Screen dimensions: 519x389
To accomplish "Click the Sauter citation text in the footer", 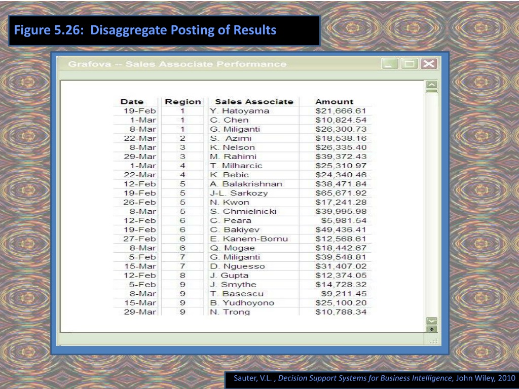I will 375,378.
